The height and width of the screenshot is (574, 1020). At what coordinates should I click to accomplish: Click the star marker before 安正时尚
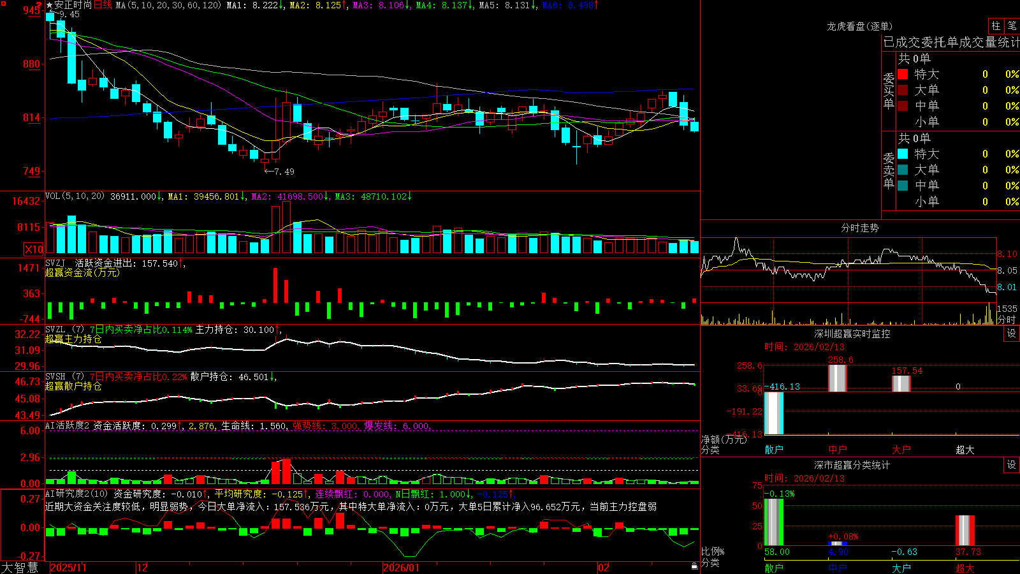coord(49,5)
